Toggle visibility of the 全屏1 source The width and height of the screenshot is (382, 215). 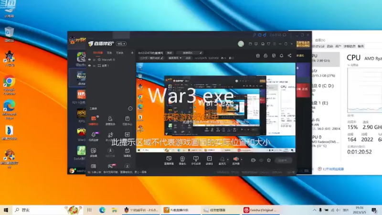point(89,65)
